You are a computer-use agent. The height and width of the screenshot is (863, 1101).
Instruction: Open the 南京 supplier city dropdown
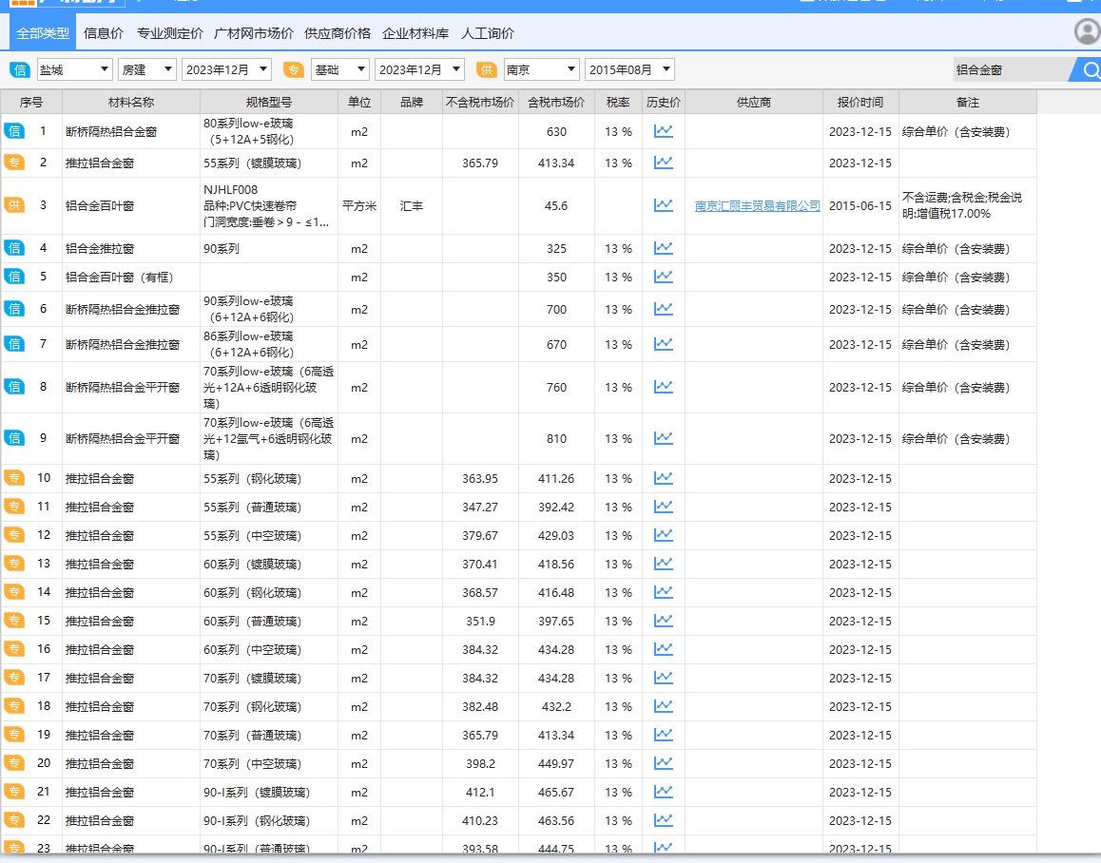tap(541, 69)
